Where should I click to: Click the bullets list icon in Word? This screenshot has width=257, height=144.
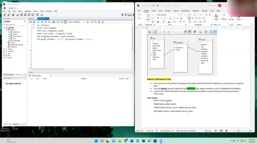tap(189, 15)
